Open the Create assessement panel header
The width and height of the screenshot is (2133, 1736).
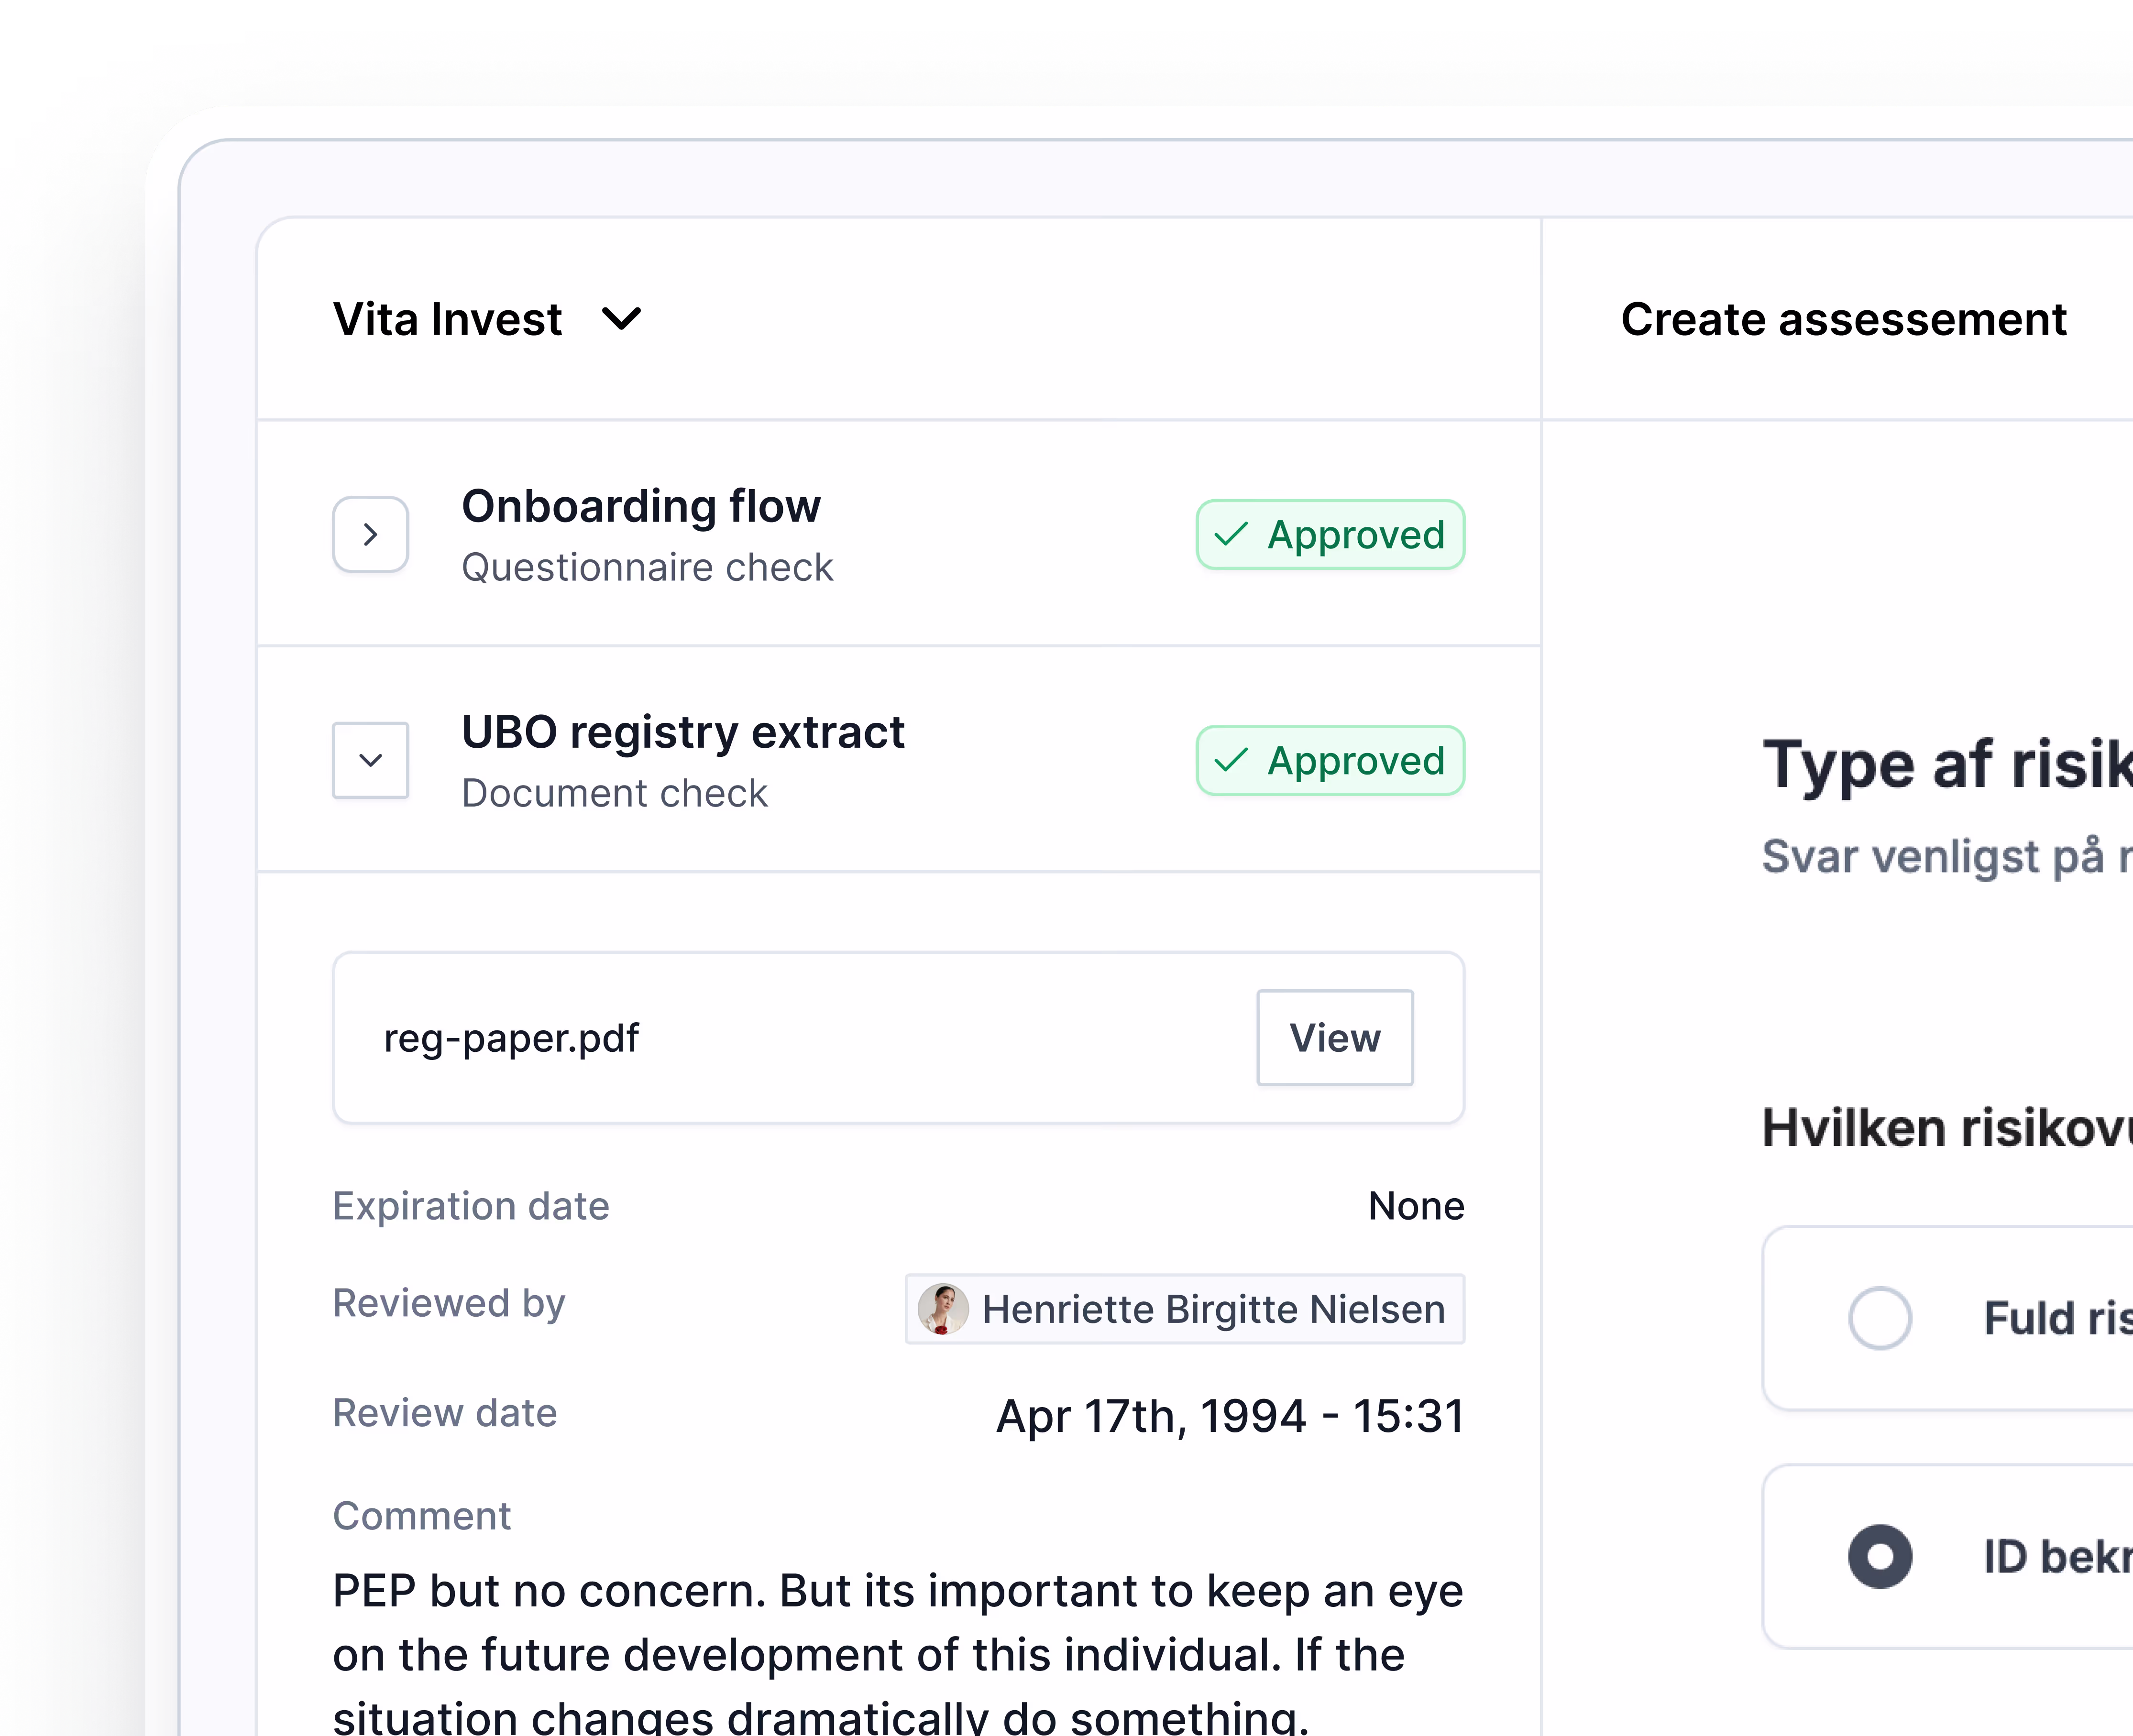[1843, 319]
